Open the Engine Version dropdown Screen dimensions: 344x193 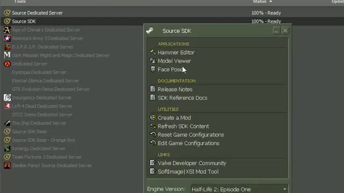click(239, 189)
